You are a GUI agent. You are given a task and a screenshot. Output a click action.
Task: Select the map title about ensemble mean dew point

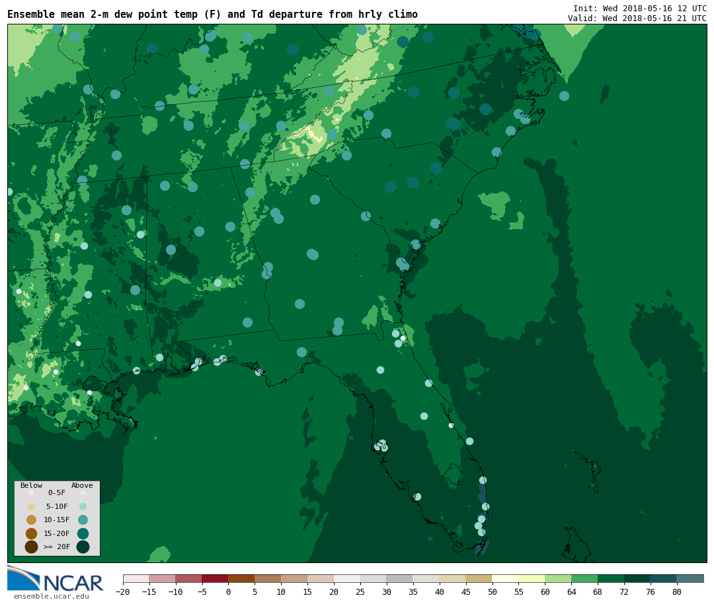[x=213, y=15]
